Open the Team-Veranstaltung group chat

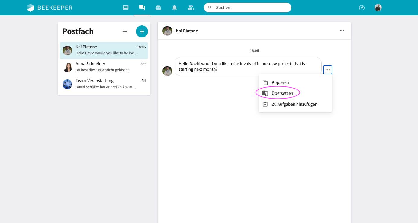pos(104,84)
